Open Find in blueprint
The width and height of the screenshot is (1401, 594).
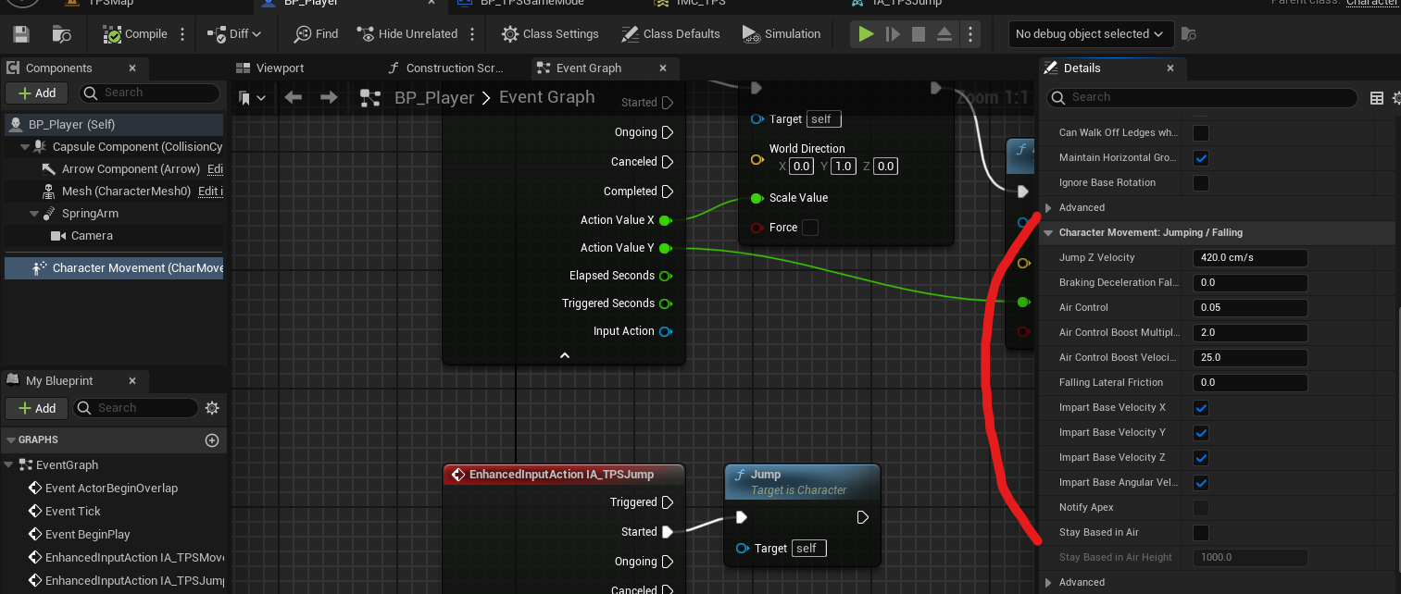point(316,34)
